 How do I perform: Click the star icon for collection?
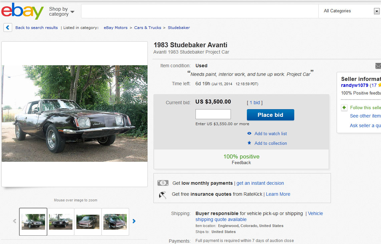(x=249, y=143)
